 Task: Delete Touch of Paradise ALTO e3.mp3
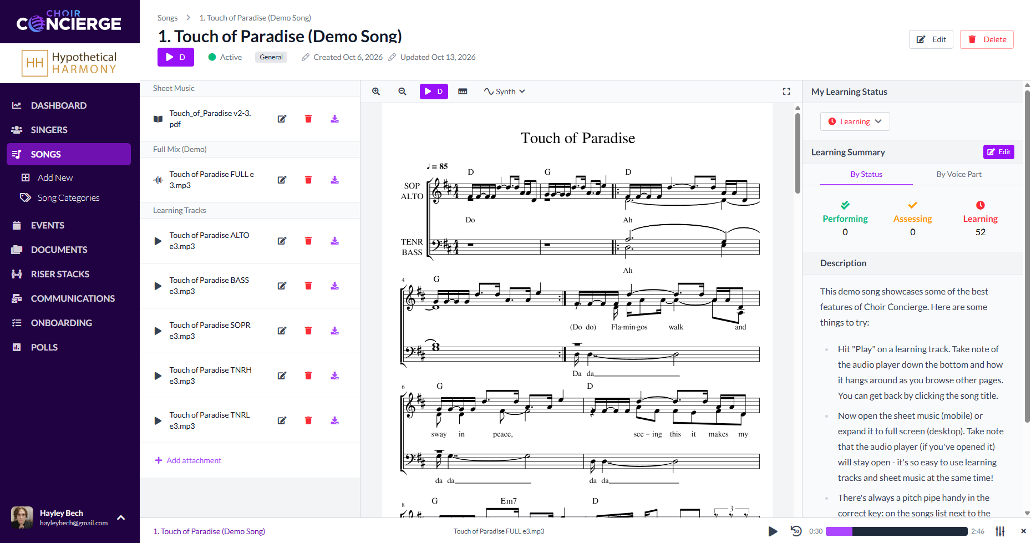coord(308,241)
